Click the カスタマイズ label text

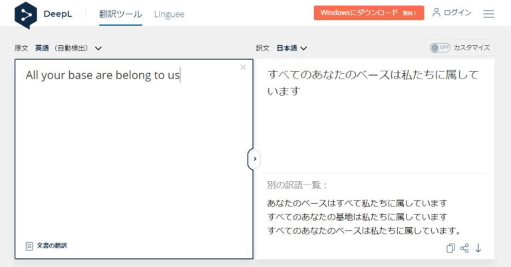tap(472, 47)
